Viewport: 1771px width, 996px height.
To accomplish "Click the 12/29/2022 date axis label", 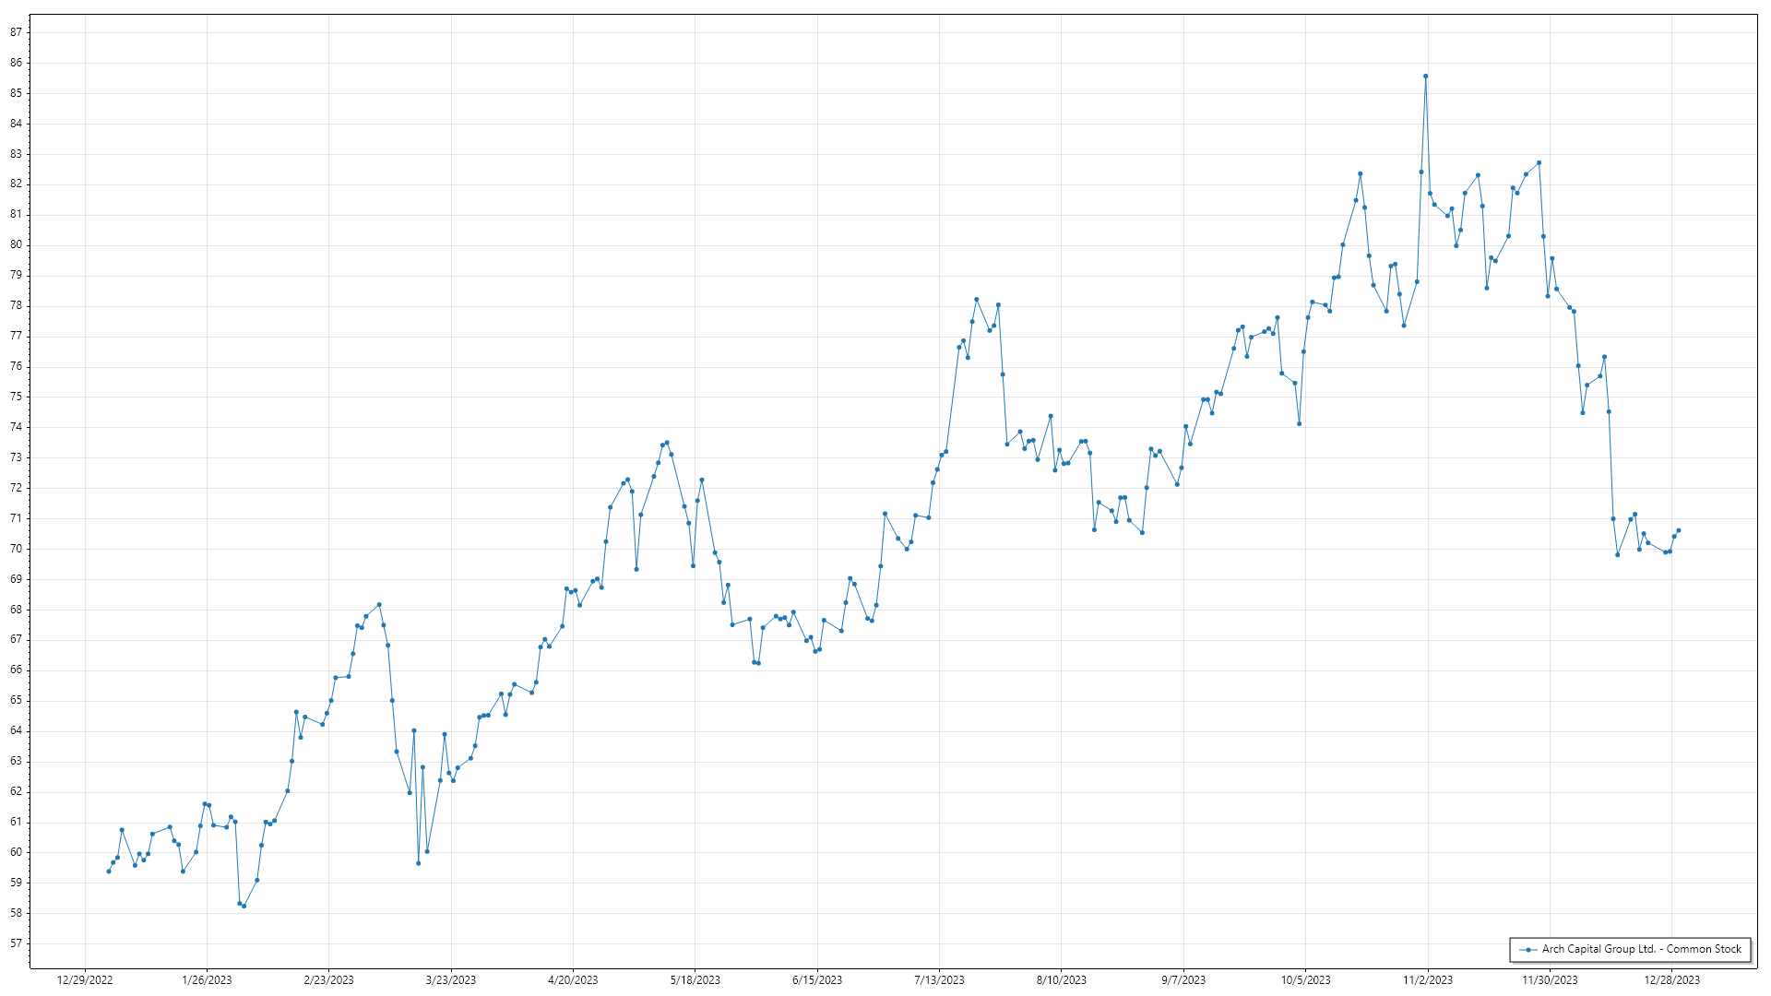I will (x=85, y=980).
